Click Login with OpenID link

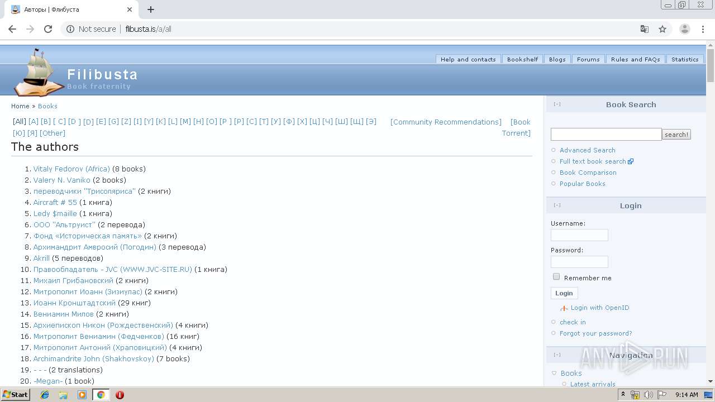[600, 308]
